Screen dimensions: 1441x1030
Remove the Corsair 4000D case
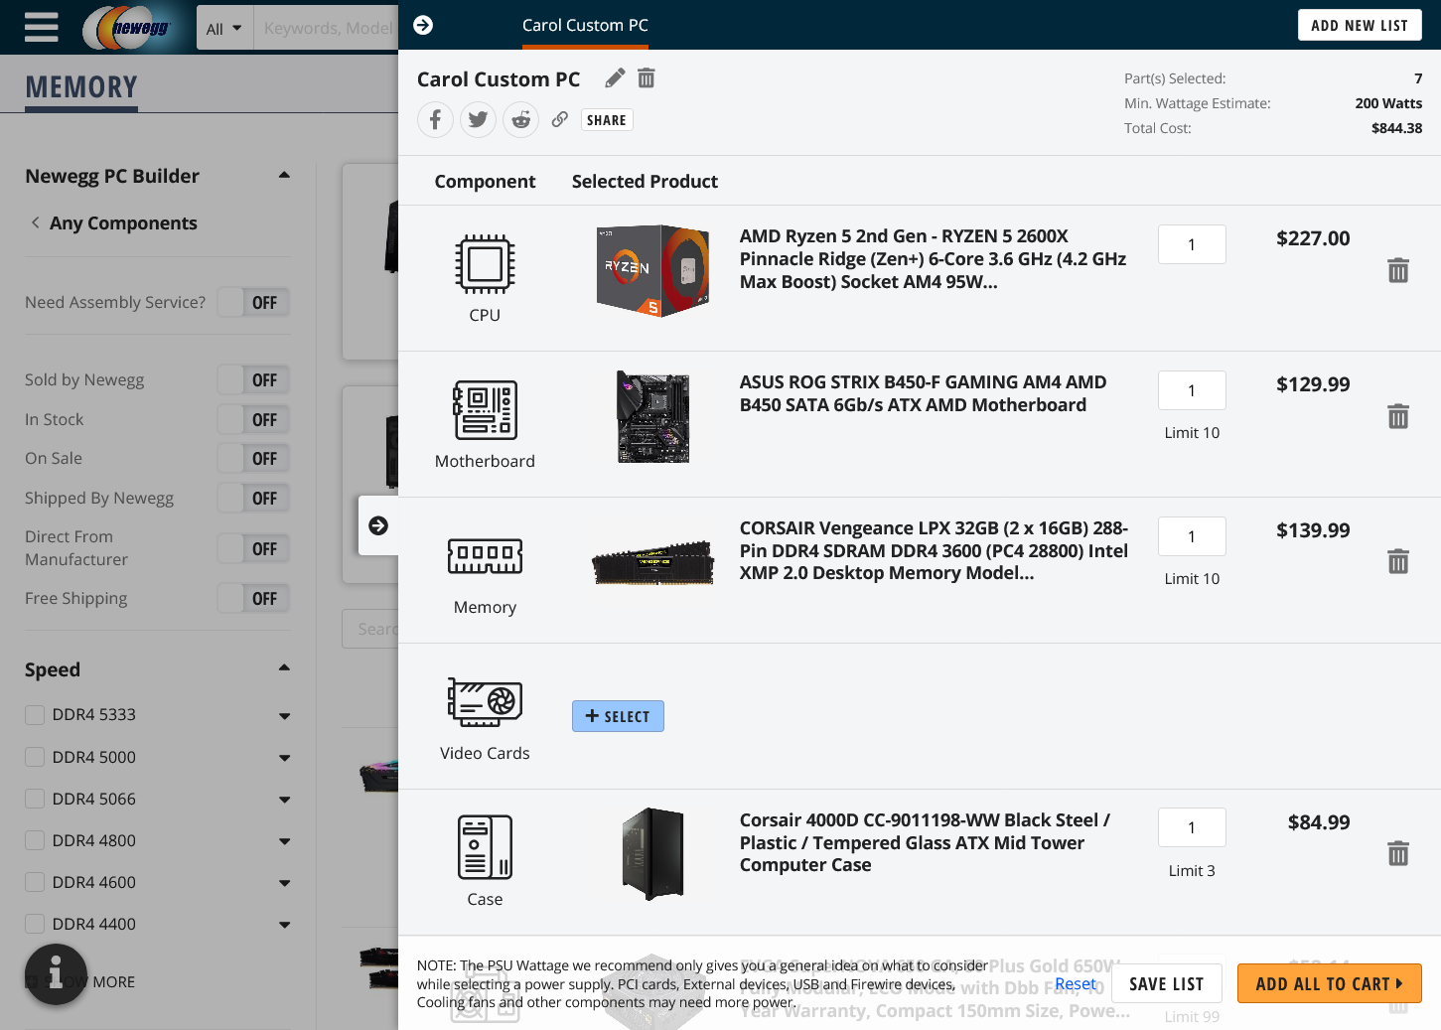[1397, 853]
